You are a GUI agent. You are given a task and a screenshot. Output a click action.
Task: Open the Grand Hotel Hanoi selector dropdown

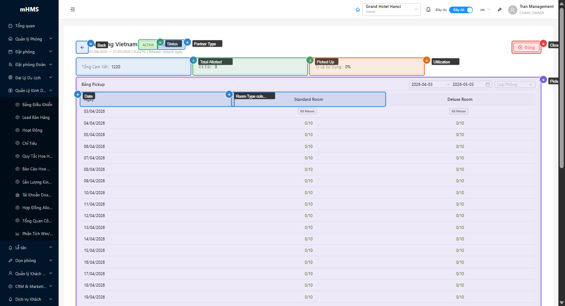tap(391, 9)
